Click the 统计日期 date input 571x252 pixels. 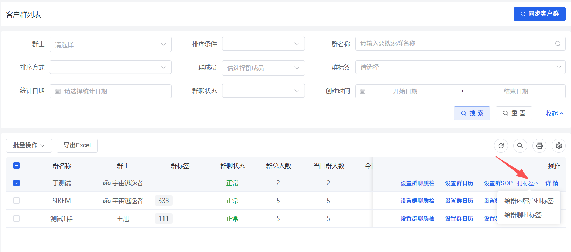tap(111, 91)
